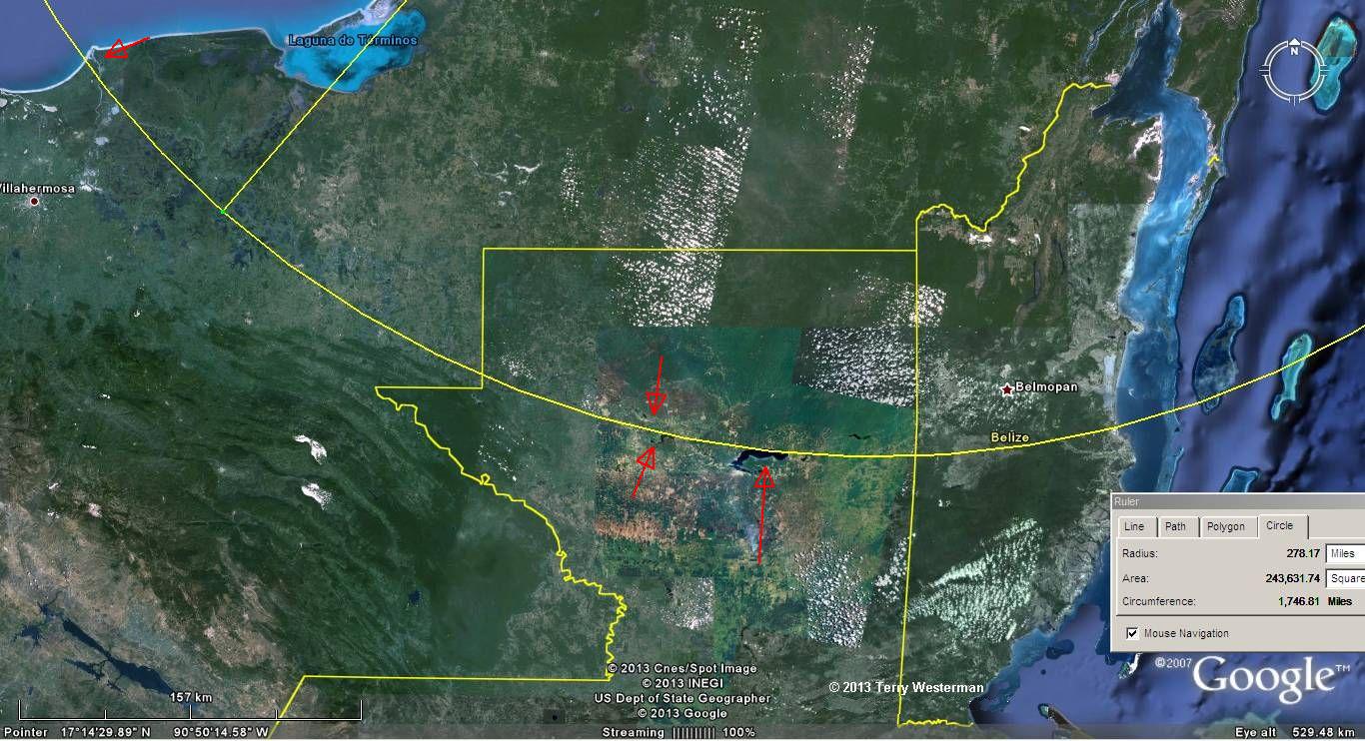Click the Villahermosa city marker dot

click(x=34, y=202)
